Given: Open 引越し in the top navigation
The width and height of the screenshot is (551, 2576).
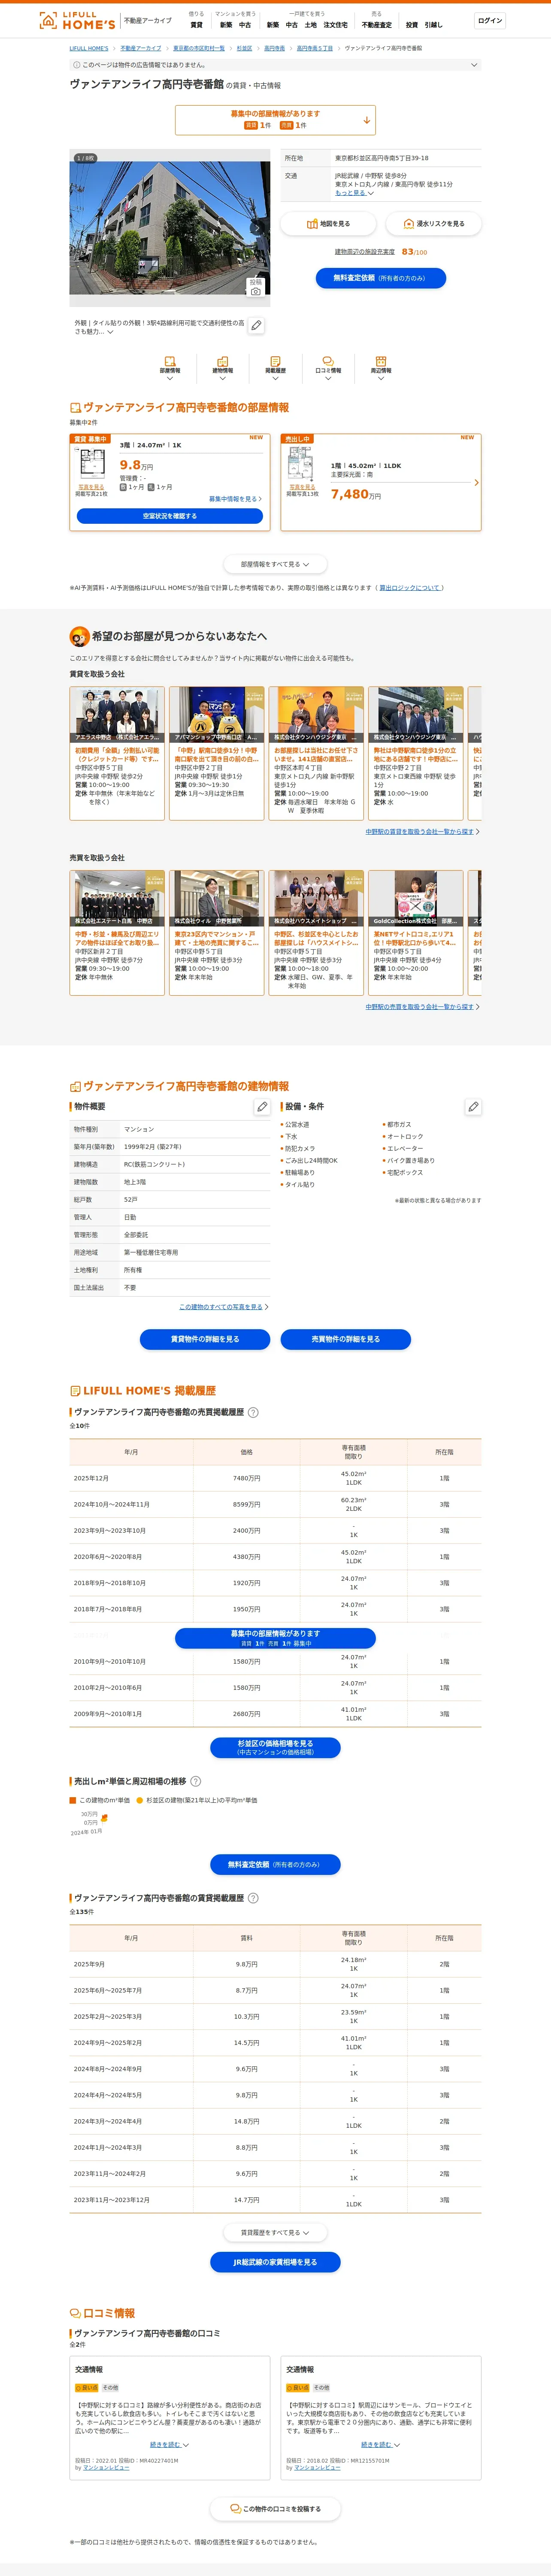Looking at the screenshot, I should [x=433, y=25].
